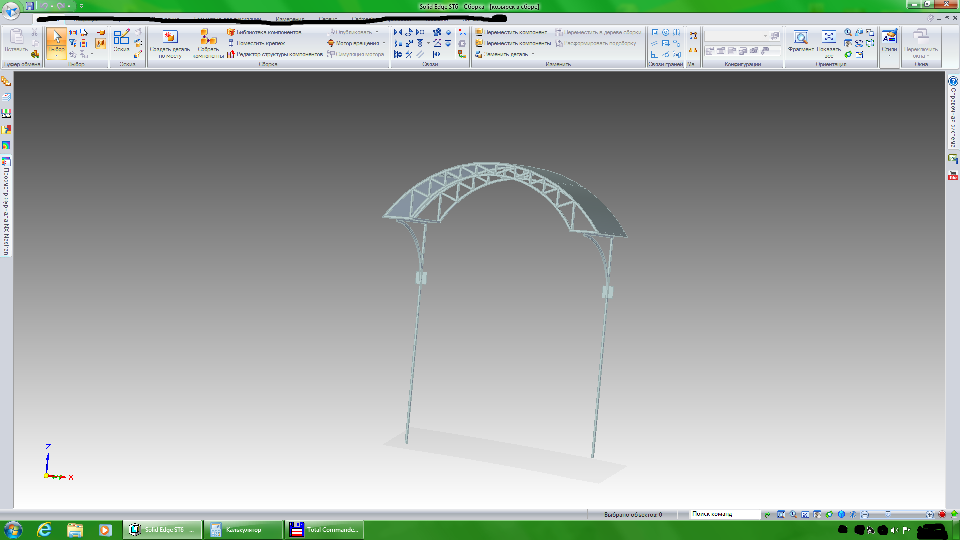Click the zoom-in plus button on slider
960x540 pixels.
coord(929,514)
